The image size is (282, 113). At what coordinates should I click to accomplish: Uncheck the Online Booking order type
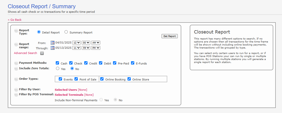point(102,79)
